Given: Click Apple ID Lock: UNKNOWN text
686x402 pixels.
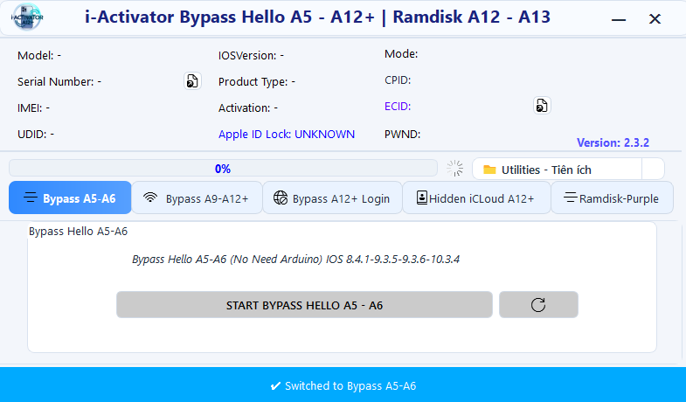Looking at the screenshot, I should coord(287,135).
